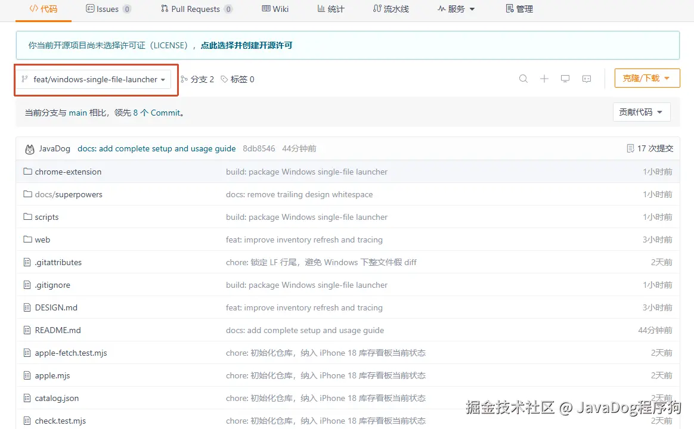
Task: Open the Issues tab
Action: (x=108, y=9)
